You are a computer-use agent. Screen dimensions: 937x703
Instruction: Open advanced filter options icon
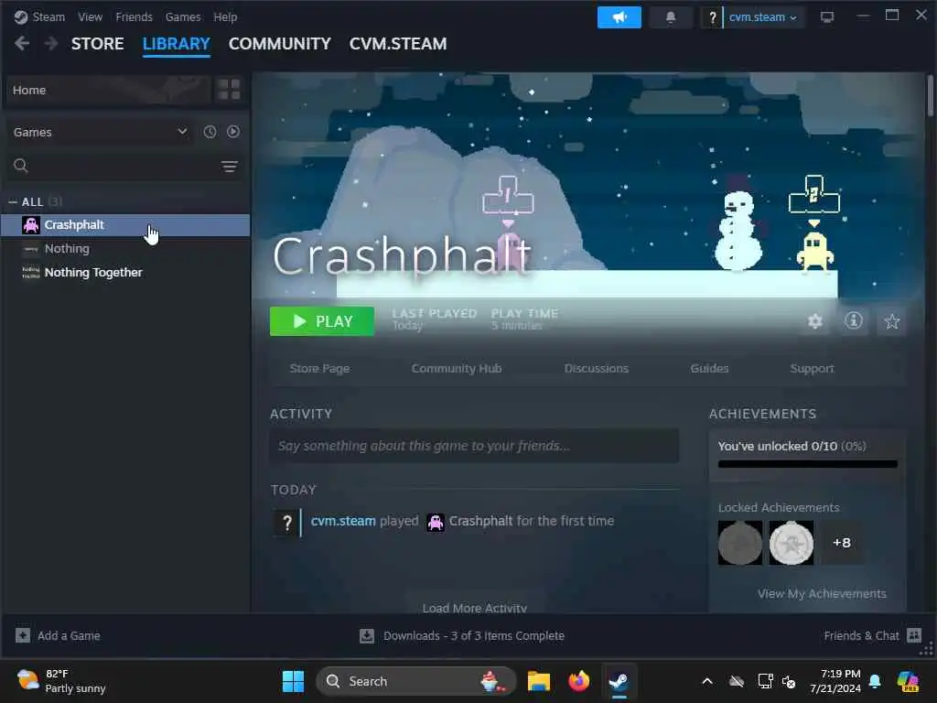[x=230, y=167]
